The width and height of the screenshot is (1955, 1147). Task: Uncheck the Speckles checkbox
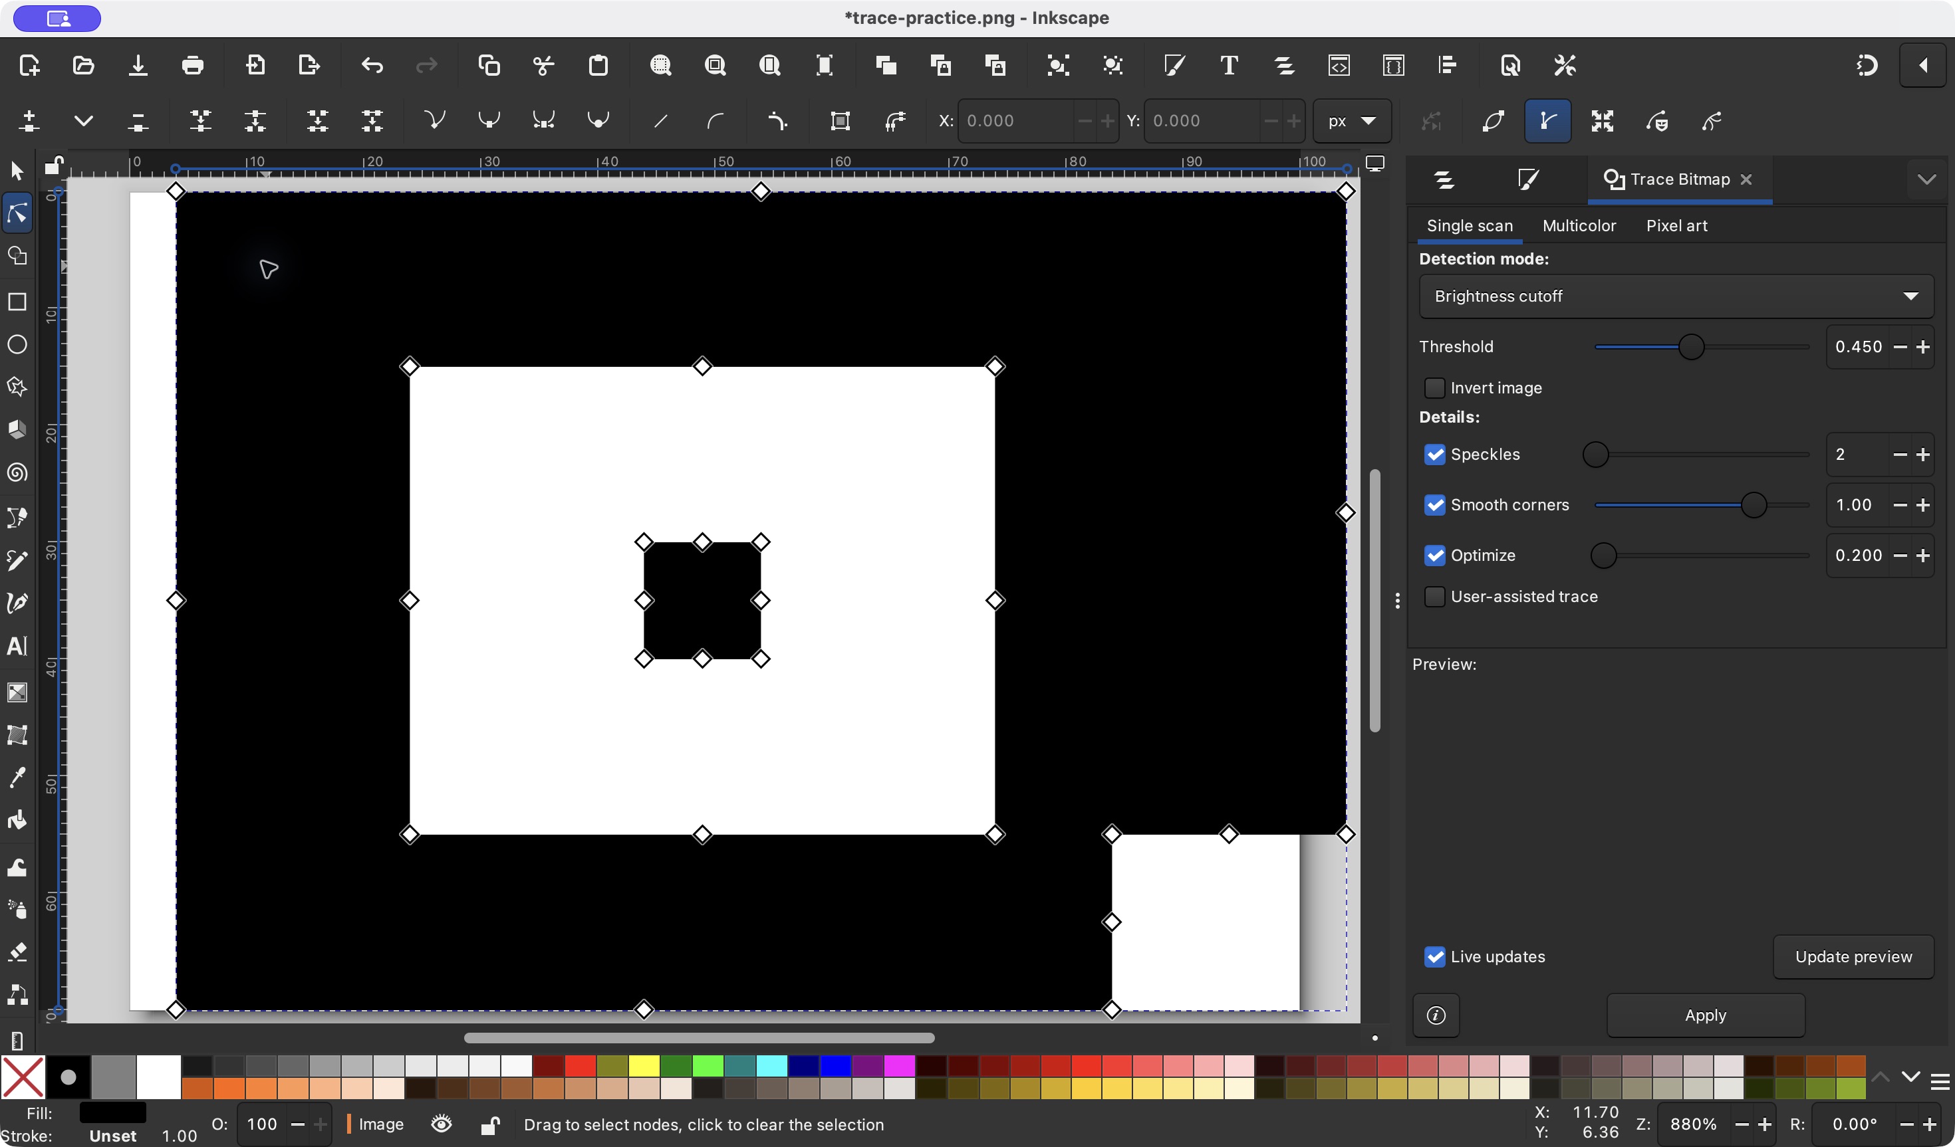[x=1434, y=455]
